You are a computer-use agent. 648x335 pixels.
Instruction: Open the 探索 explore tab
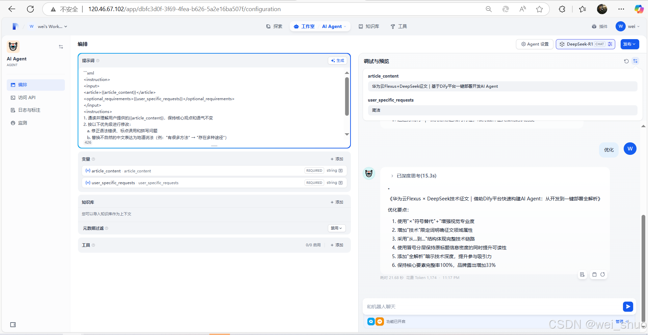pos(274,26)
